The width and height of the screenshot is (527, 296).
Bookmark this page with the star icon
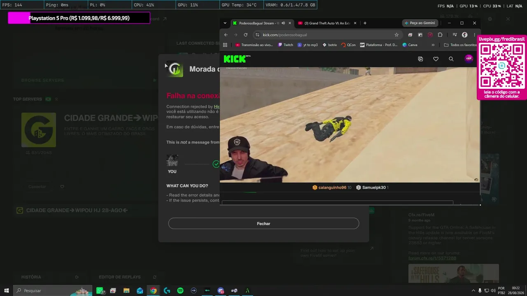(x=396, y=35)
